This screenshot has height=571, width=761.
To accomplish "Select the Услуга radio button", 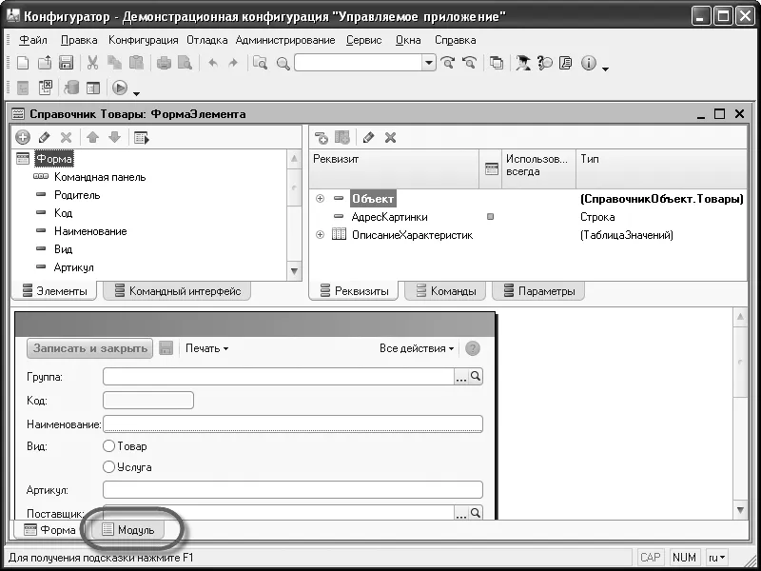I will (108, 467).
